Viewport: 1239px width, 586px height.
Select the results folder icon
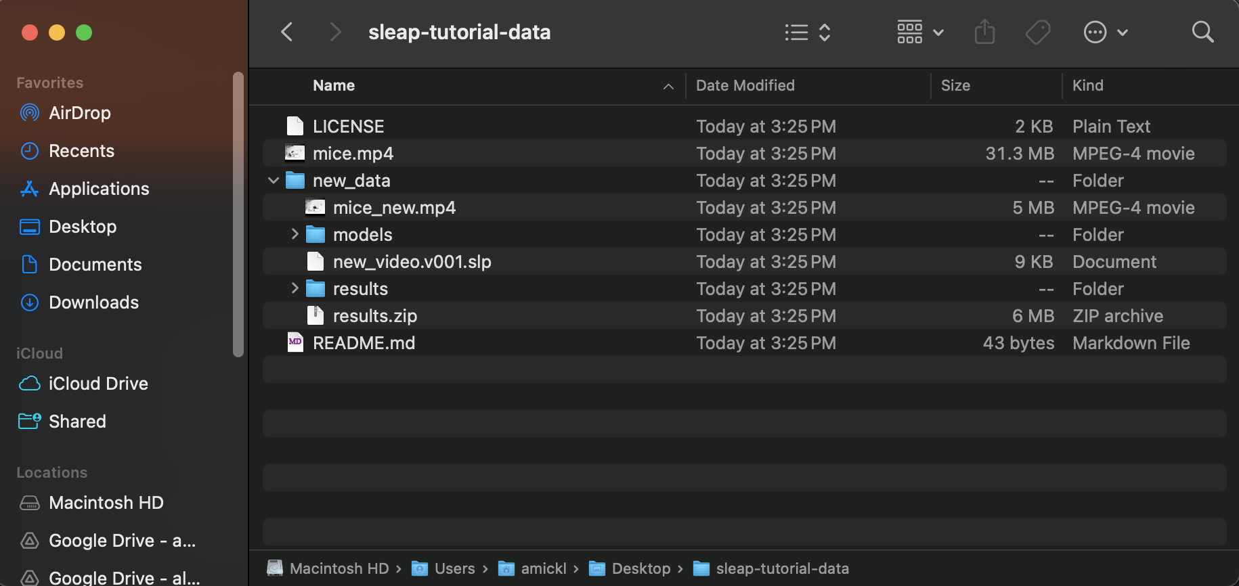click(316, 289)
